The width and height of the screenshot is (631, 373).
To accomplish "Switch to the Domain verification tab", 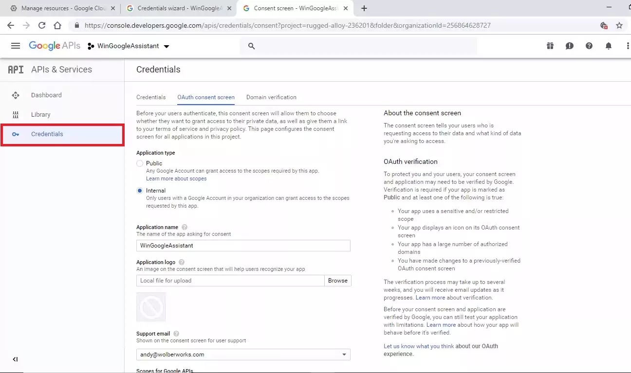I will pos(271,97).
